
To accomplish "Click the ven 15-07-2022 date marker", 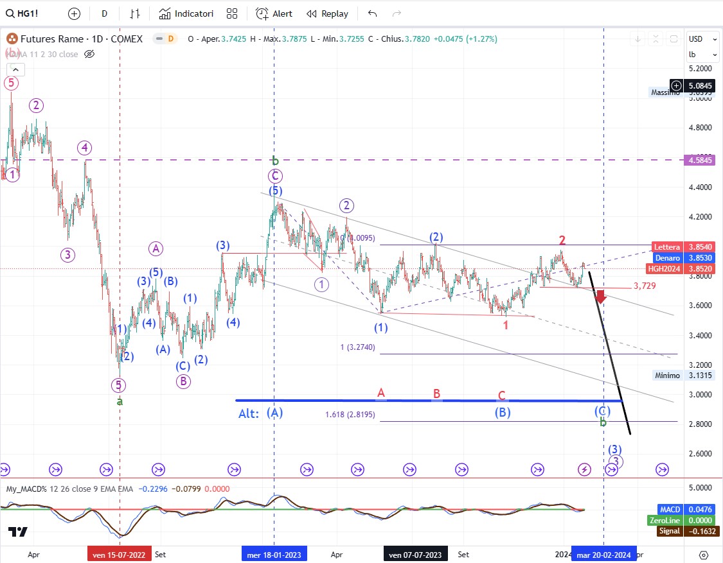I will (x=120, y=555).
